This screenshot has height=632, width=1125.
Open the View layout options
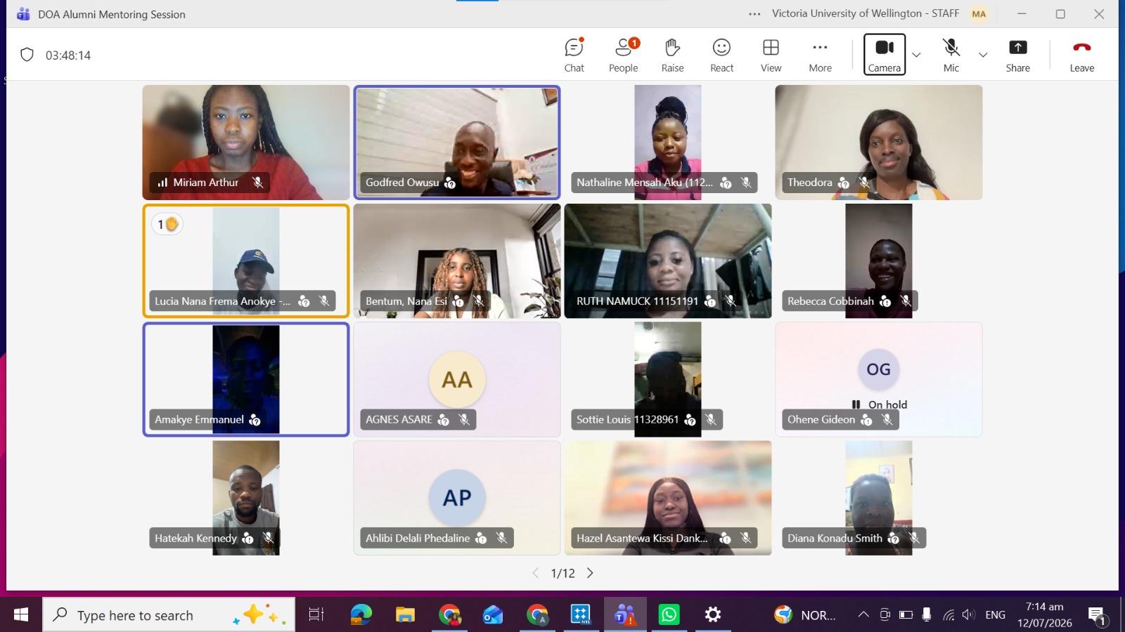(x=771, y=55)
